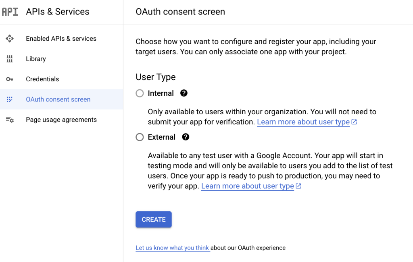
Task: Click the OAuth consent screen page heading
Action: pyautogui.click(x=180, y=12)
